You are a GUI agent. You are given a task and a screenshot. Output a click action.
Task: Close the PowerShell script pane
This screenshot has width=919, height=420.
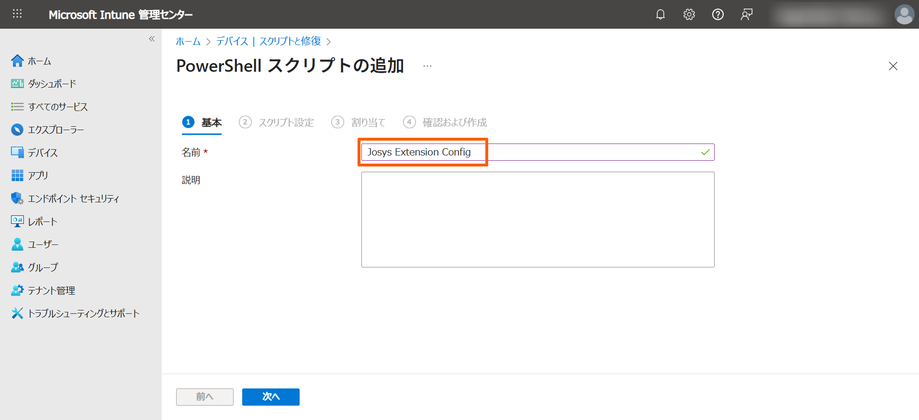coord(893,66)
